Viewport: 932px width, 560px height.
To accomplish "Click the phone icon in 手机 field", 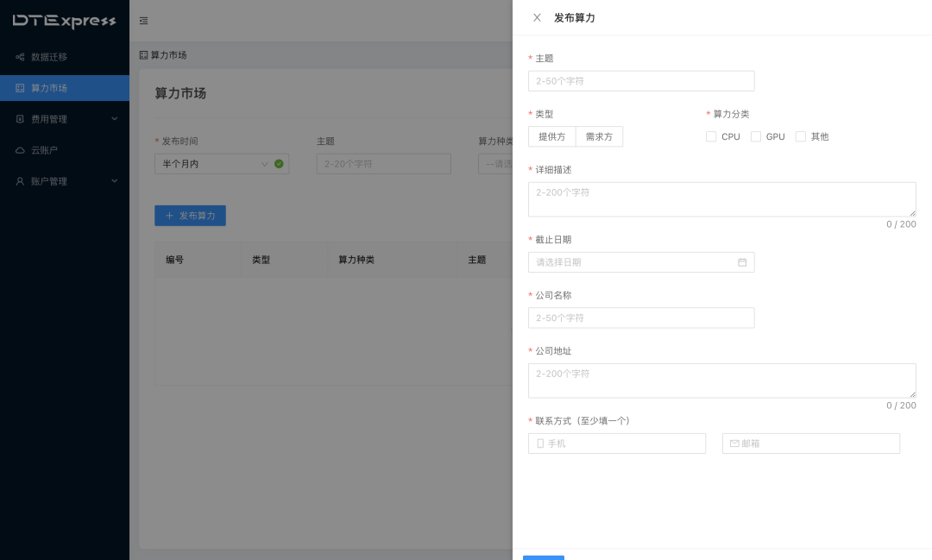I will pos(540,444).
